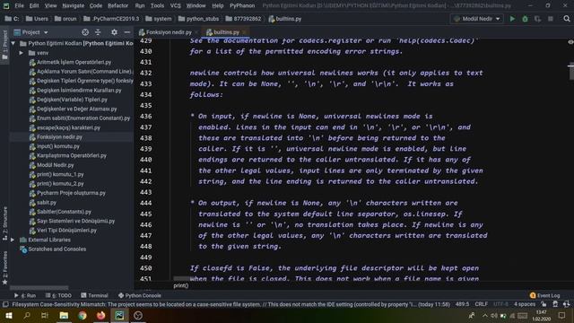Click the editor vertical scrollbar thumb
The width and height of the screenshot is (574, 323).
[570, 72]
